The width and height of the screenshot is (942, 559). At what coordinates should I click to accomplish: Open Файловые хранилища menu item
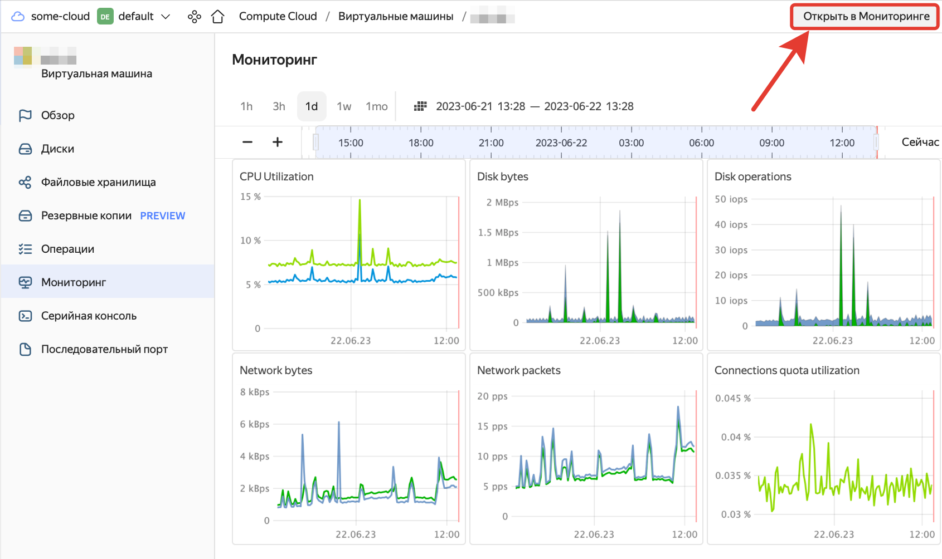point(98,182)
